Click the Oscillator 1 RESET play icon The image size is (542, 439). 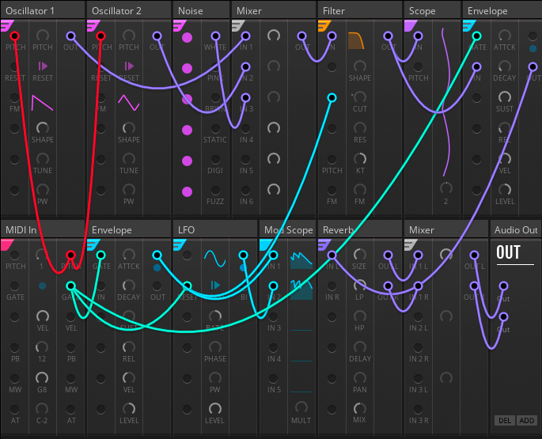tap(43, 66)
